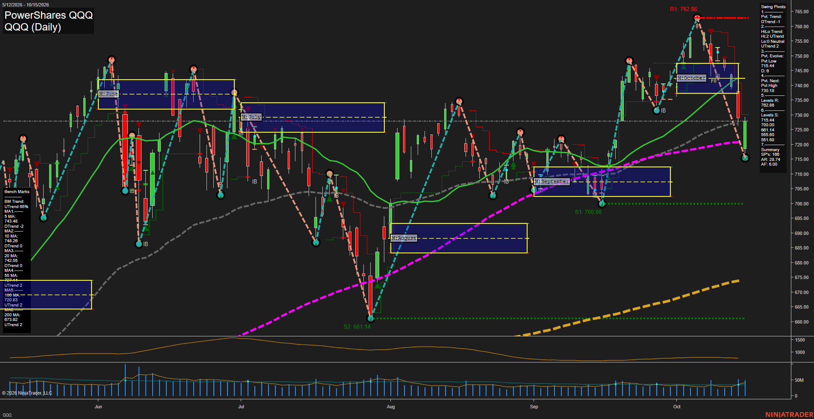Click the © 2026 NinjaTrader, LLC notice
Image resolution: width=814 pixels, height=419 pixels.
(27, 393)
